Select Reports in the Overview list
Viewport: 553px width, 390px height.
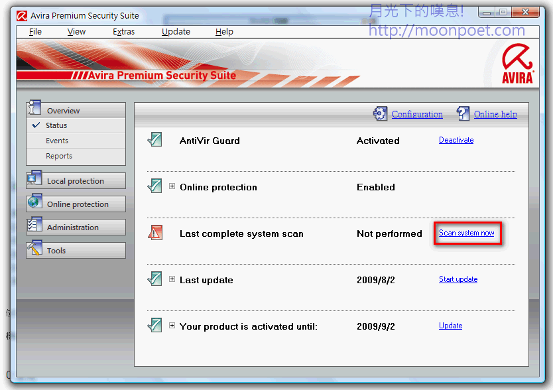point(59,156)
